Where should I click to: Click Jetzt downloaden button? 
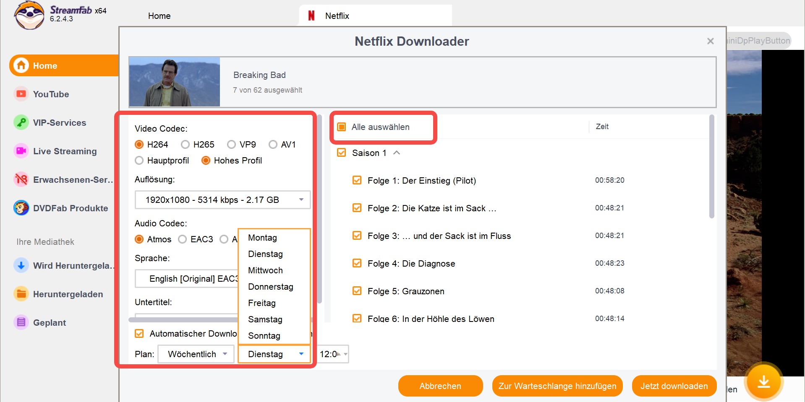674,386
